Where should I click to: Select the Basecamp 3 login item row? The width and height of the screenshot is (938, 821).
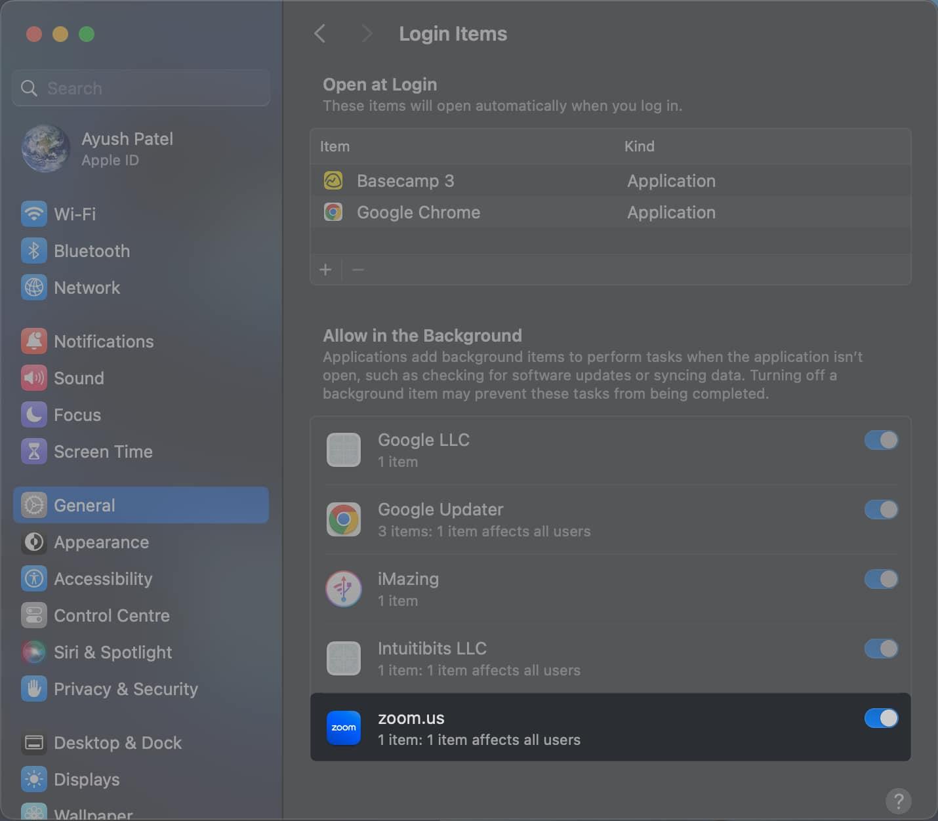[610, 180]
